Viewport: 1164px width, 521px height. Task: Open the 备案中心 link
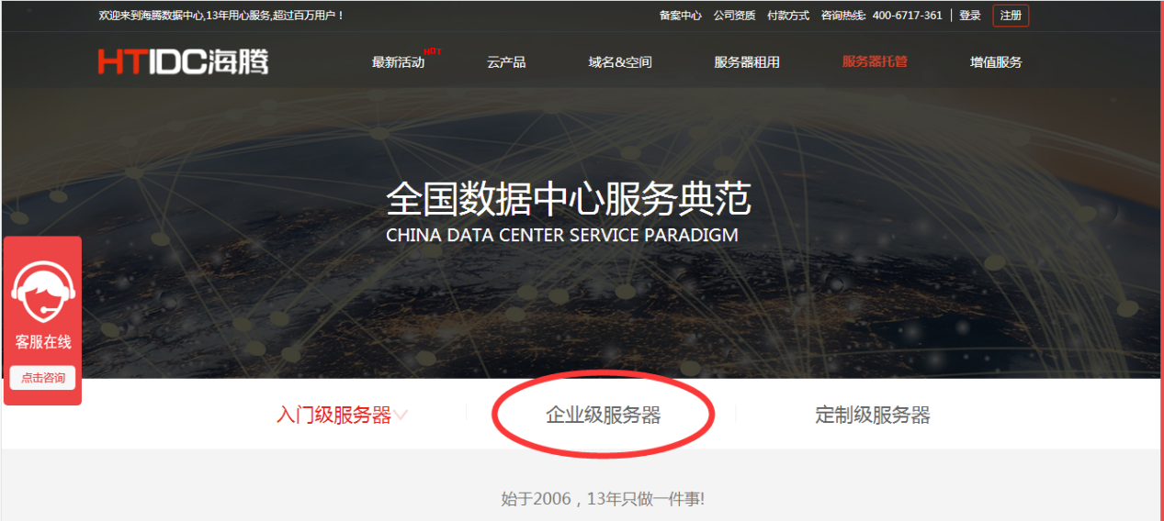tap(681, 16)
